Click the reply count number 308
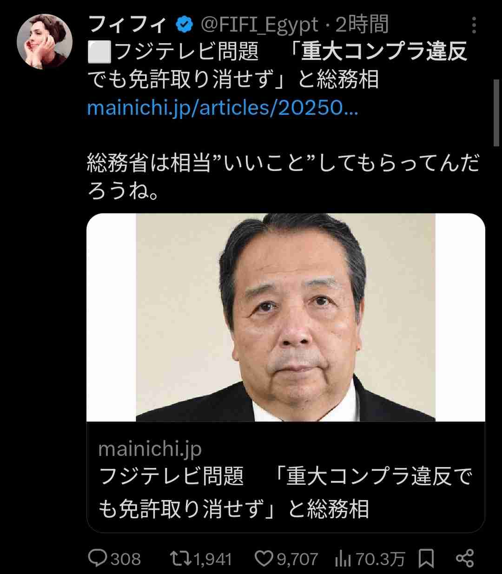 (x=125, y=559)
